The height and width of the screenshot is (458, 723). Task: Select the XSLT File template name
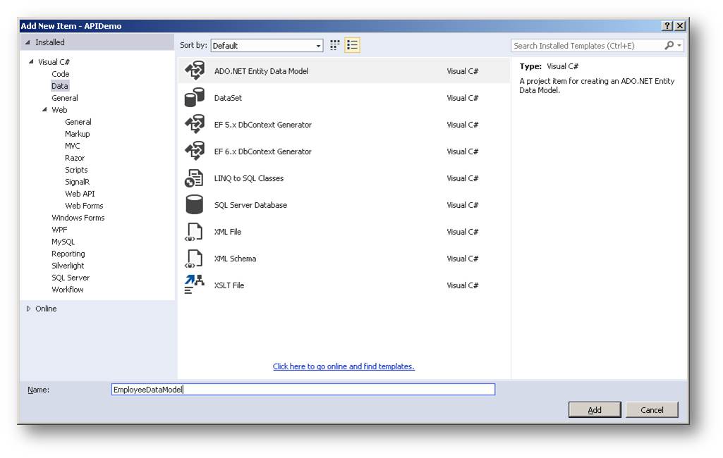pyautogui.click(x=229, y=285)
